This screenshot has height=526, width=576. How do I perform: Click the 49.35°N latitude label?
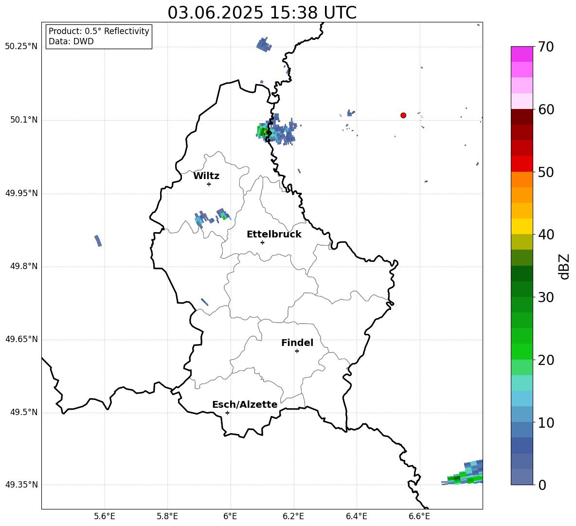[21, 485]
